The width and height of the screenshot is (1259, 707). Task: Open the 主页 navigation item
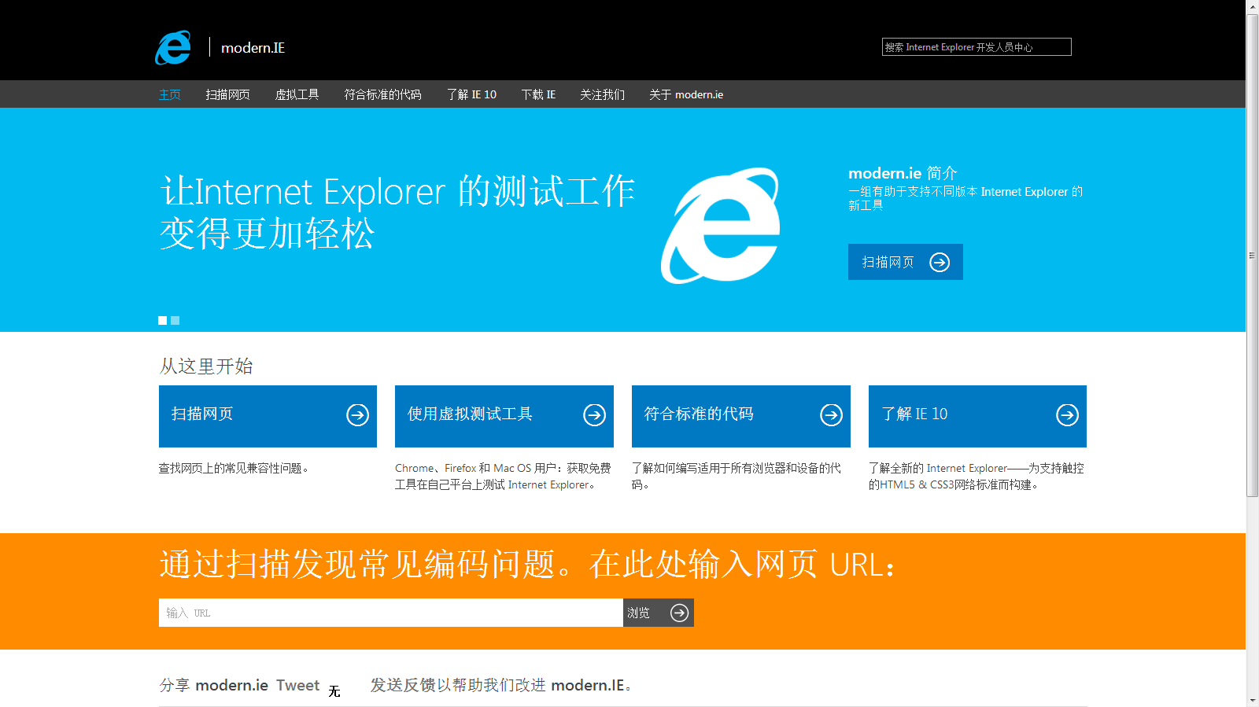click(x=170, y=94)
